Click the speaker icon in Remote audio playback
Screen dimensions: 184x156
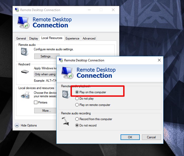pos(66,94)
